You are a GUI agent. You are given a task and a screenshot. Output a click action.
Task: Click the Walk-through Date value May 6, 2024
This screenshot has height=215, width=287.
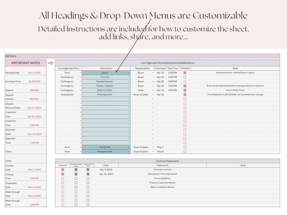tap(34, 196)
